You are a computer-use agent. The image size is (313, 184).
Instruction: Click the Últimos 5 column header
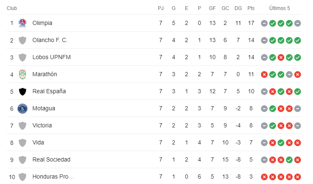click(279, 8)
